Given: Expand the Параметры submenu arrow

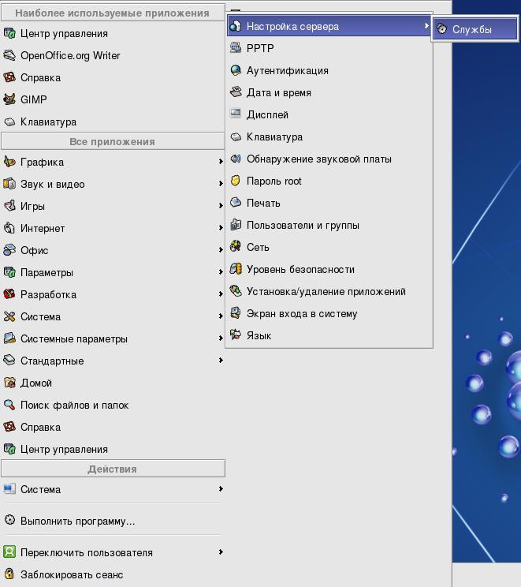Looking at the screenshot, I should point(221,271).
